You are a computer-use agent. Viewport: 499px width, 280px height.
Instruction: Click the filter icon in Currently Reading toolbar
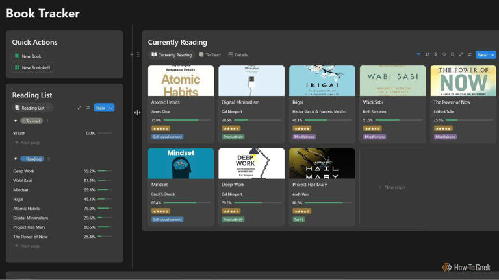[418, 55]
